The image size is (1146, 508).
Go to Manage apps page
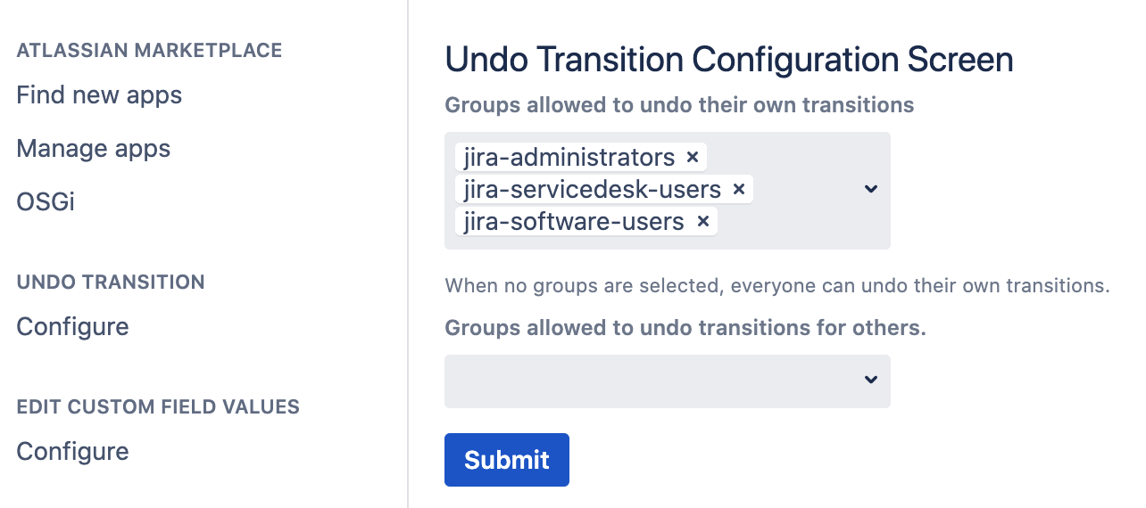click(93, 149)
